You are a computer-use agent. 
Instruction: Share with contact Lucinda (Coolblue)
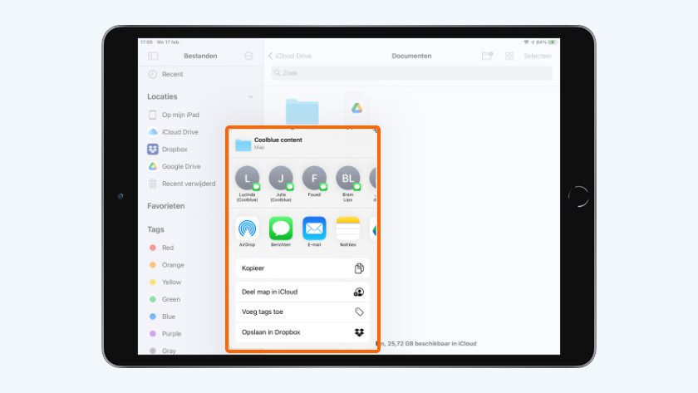click(x=247, y=178)
